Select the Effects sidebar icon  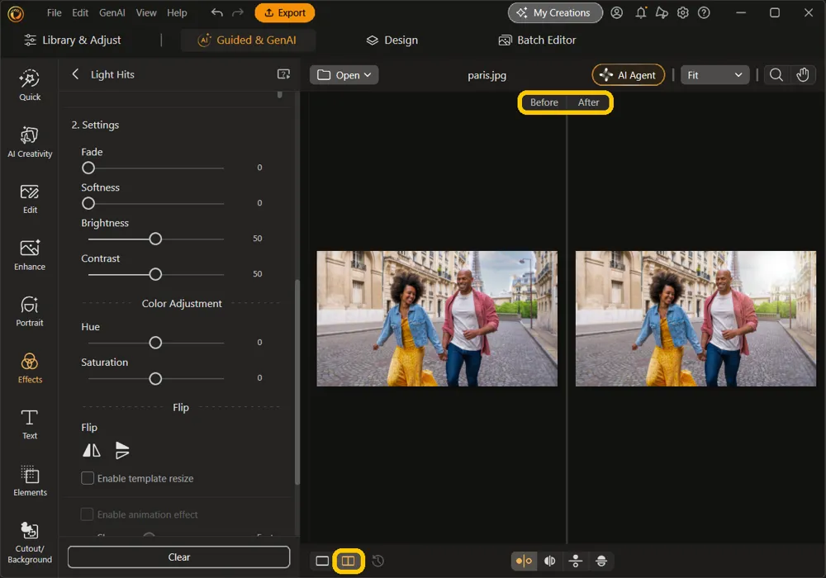30,368
